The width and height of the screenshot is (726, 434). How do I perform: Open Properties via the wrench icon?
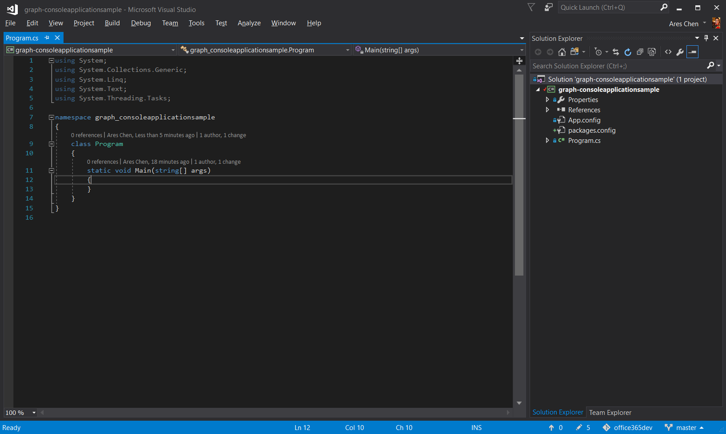point(680,52)
